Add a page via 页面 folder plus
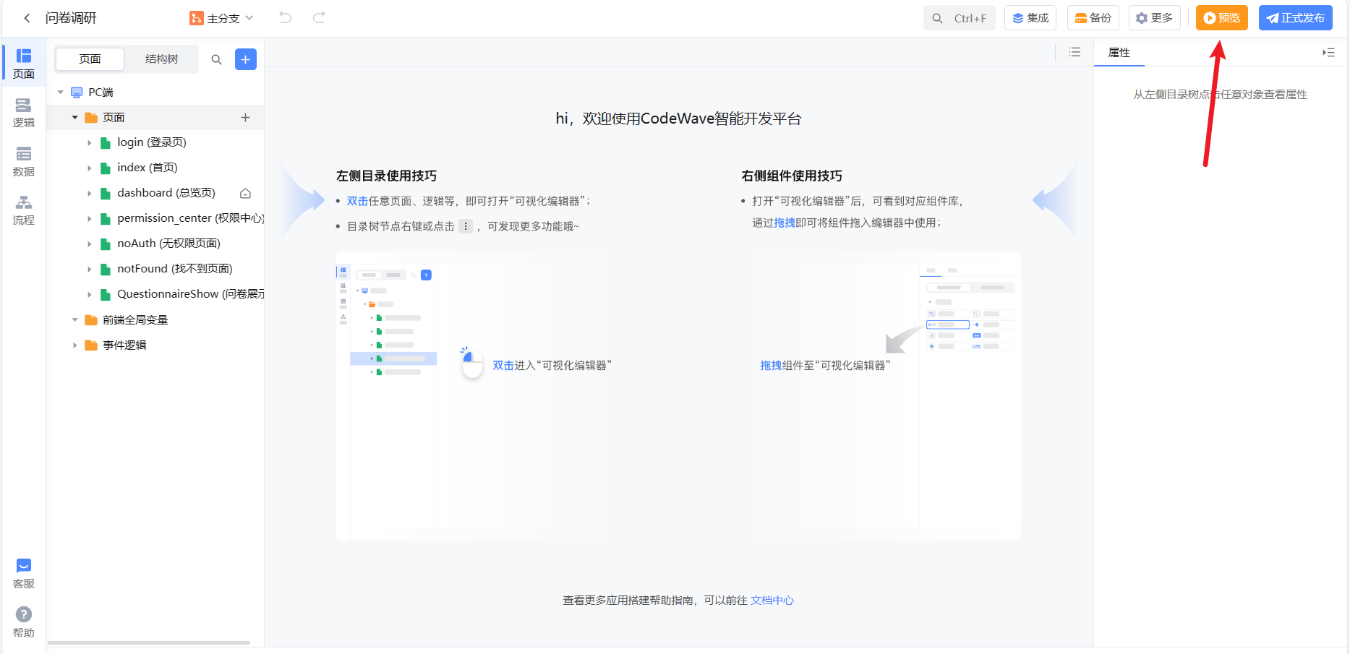The width and height of the screenshot is (1350, 654). click(x=245, y=117)
